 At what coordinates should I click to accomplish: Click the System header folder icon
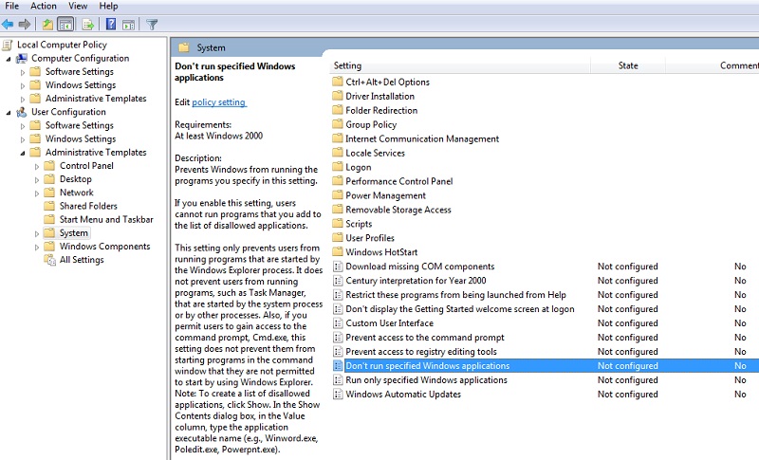point(183,47)
